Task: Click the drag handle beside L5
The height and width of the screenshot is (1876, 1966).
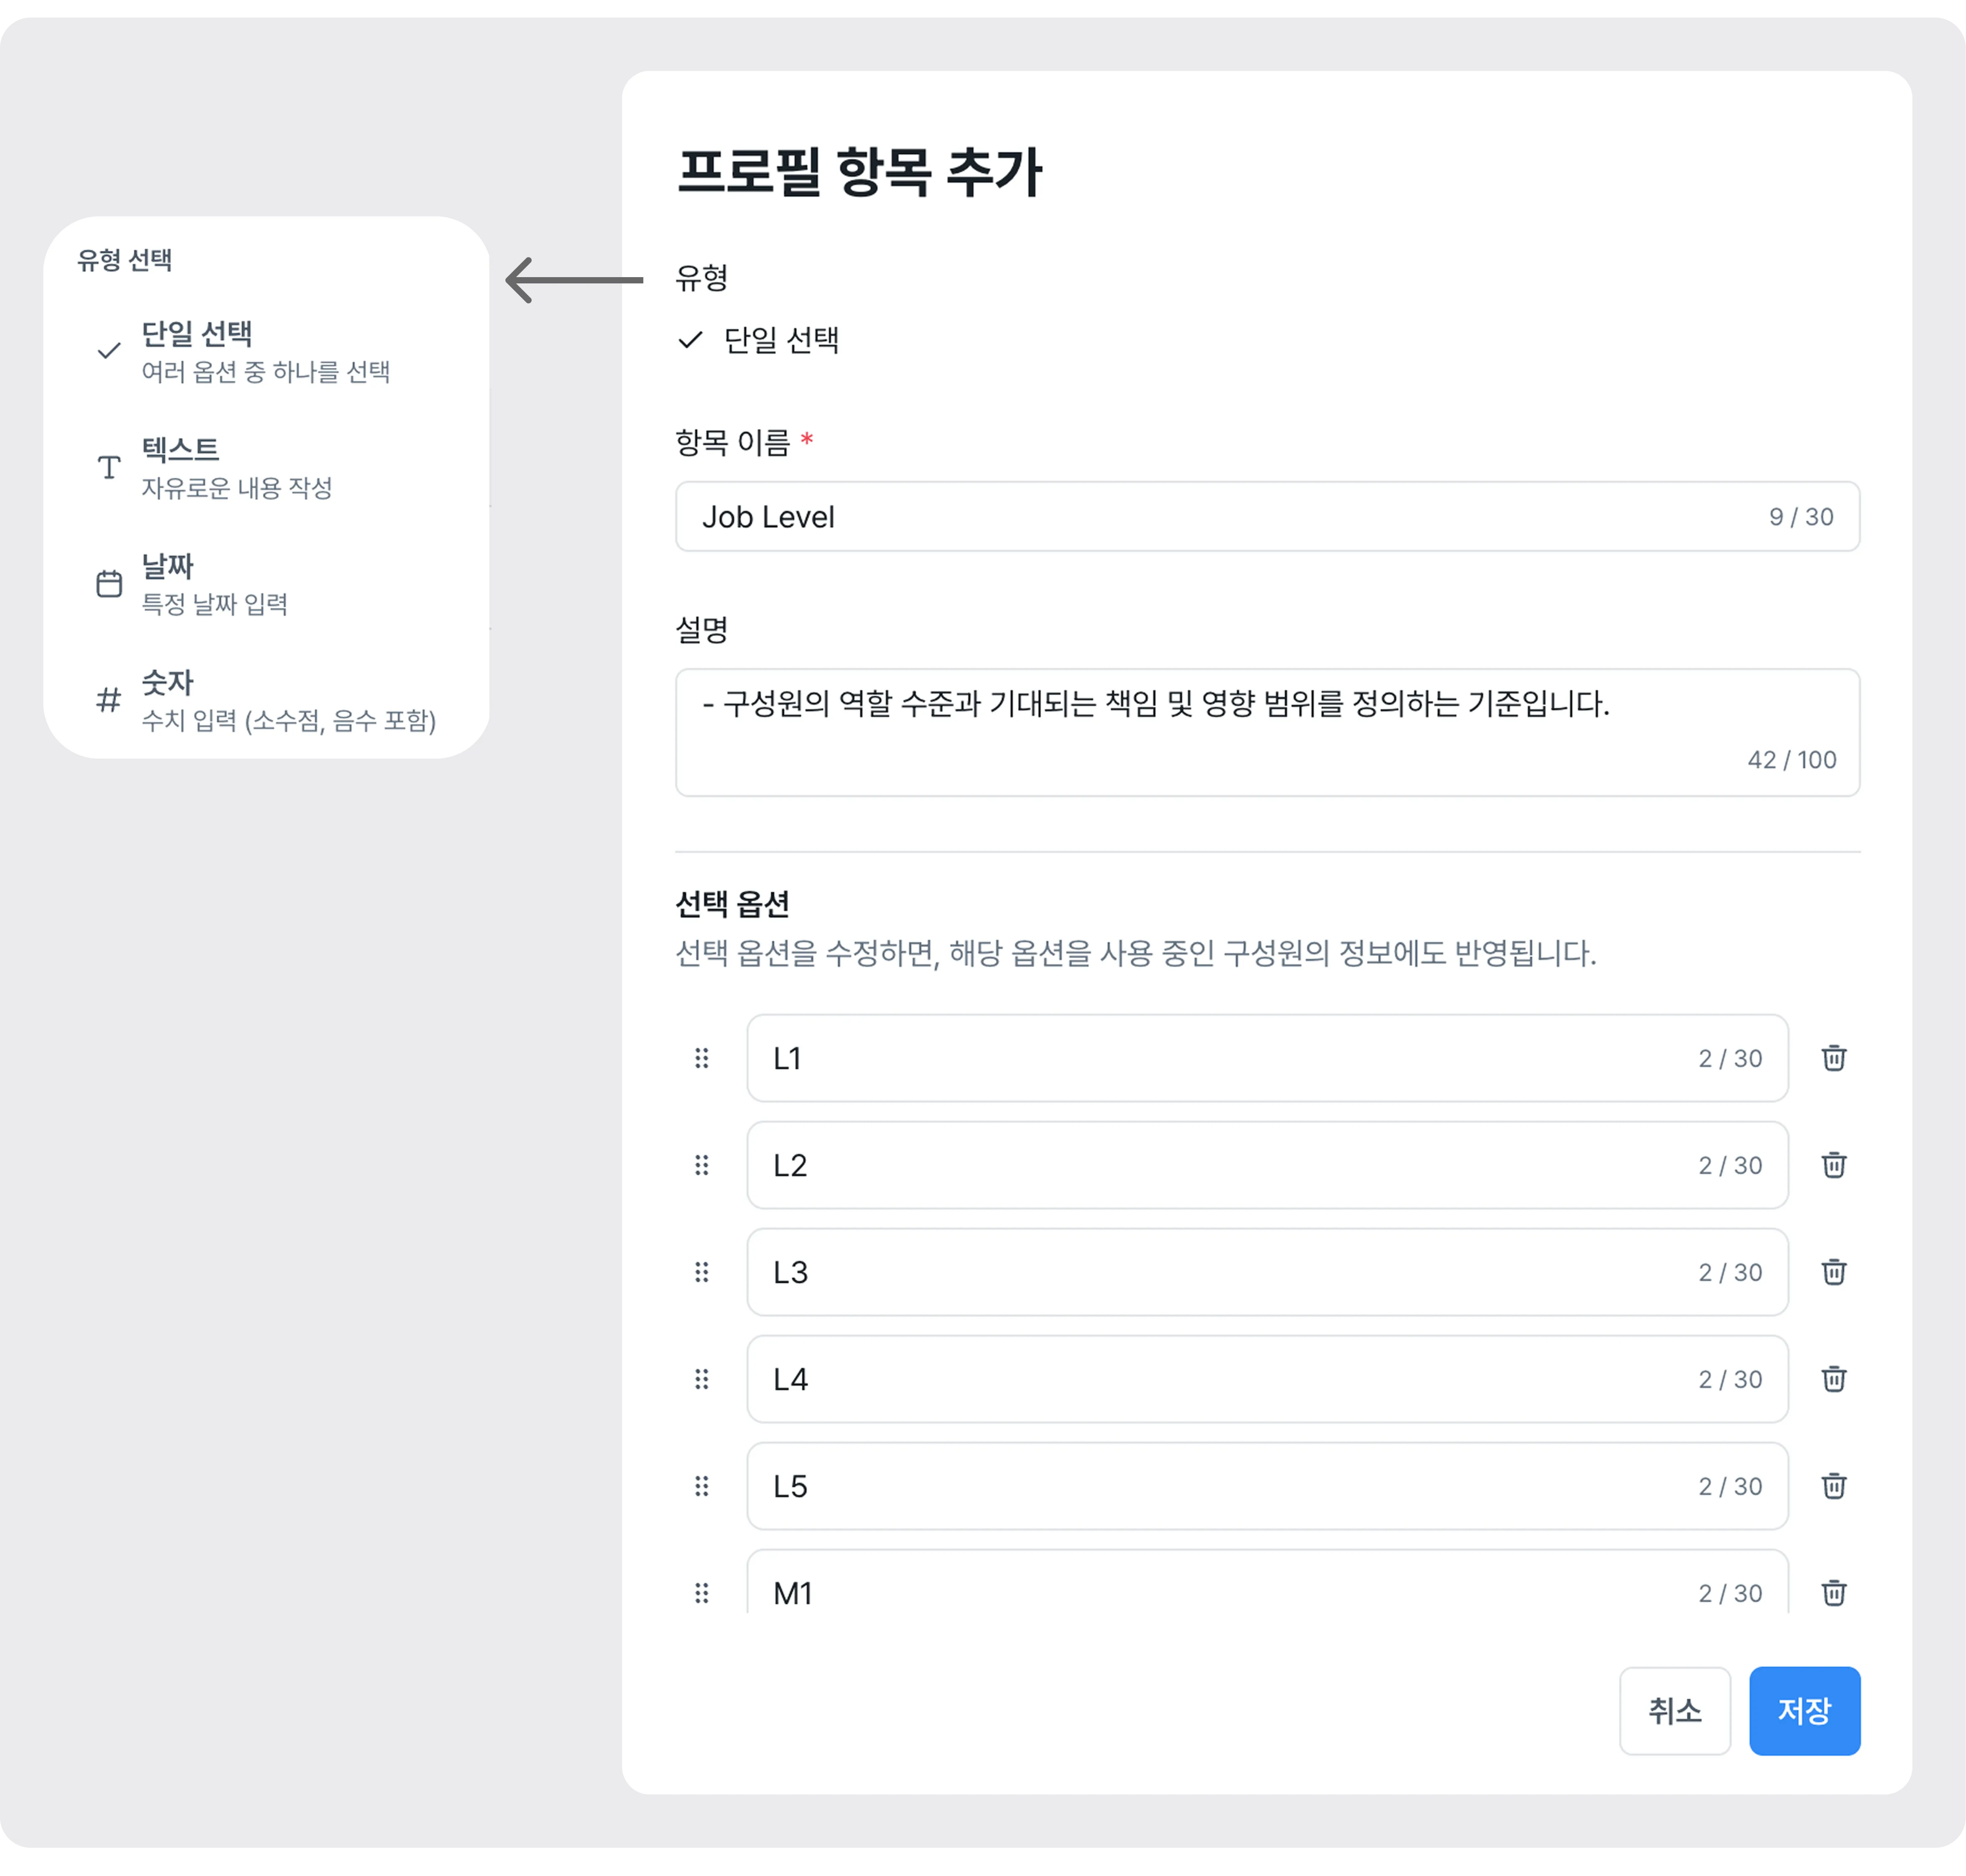Action: (x=702, y=1486)
